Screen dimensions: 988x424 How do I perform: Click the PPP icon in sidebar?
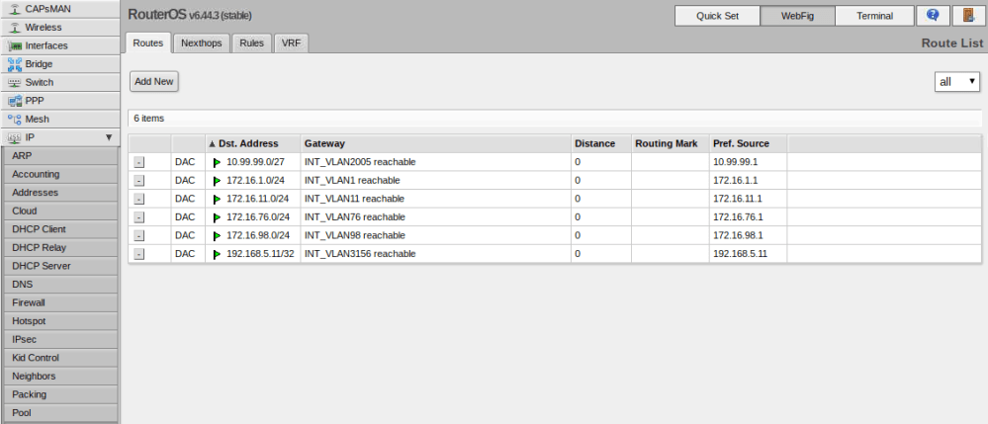click(x=14, y=100)
